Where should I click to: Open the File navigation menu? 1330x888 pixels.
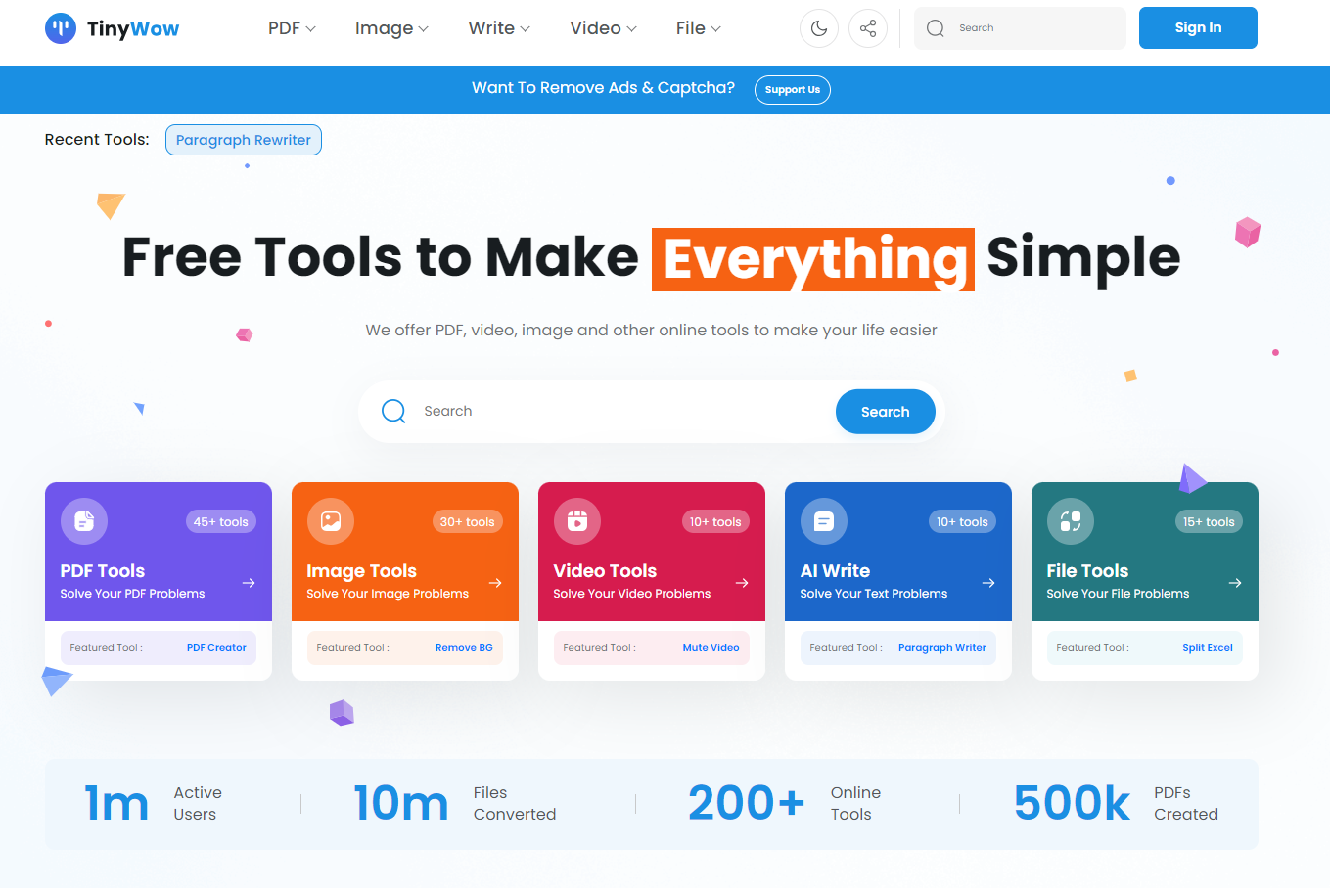[x=698, y=28]
